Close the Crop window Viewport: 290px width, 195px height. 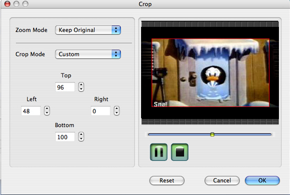click(x=7, y=4)
